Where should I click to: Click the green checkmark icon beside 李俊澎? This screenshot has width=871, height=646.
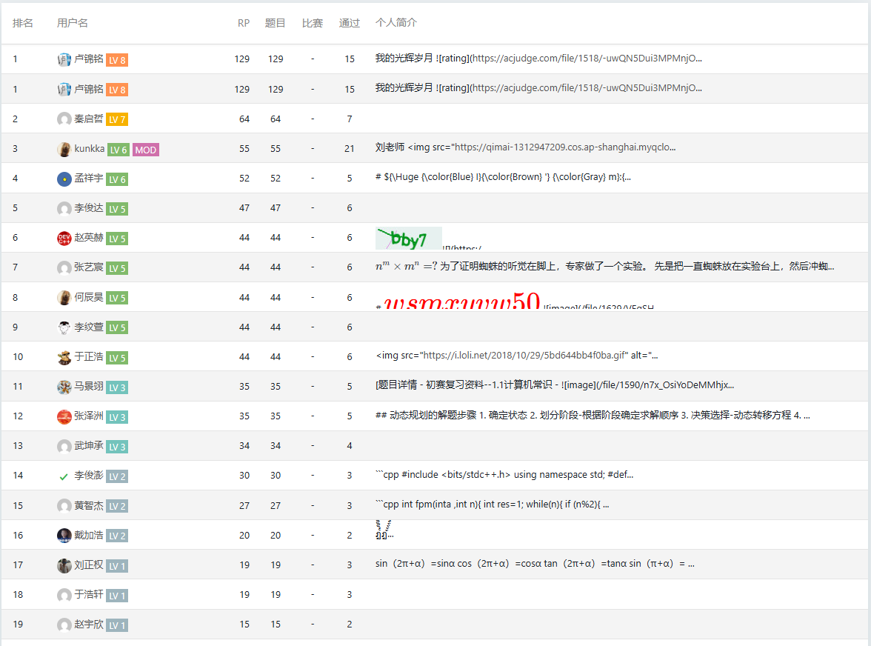64,476
